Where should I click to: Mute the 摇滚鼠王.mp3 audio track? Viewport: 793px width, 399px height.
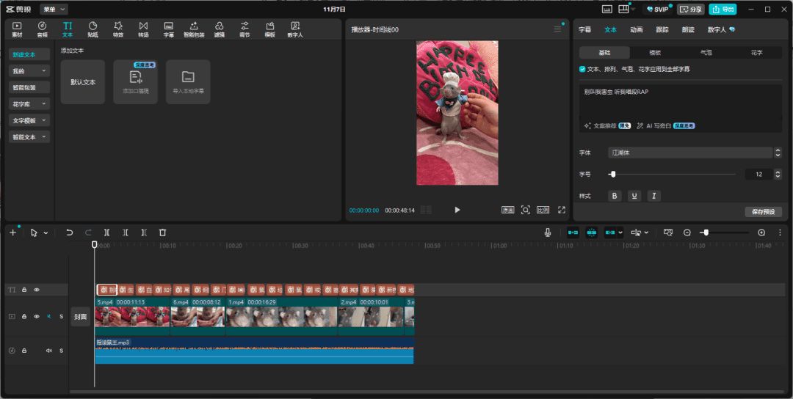click(49, 351)
